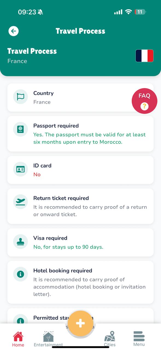Image resolution: width=161 pixels, height=351 pixels.
Task: Go back using the back arrow
Action: pos(13,31)
